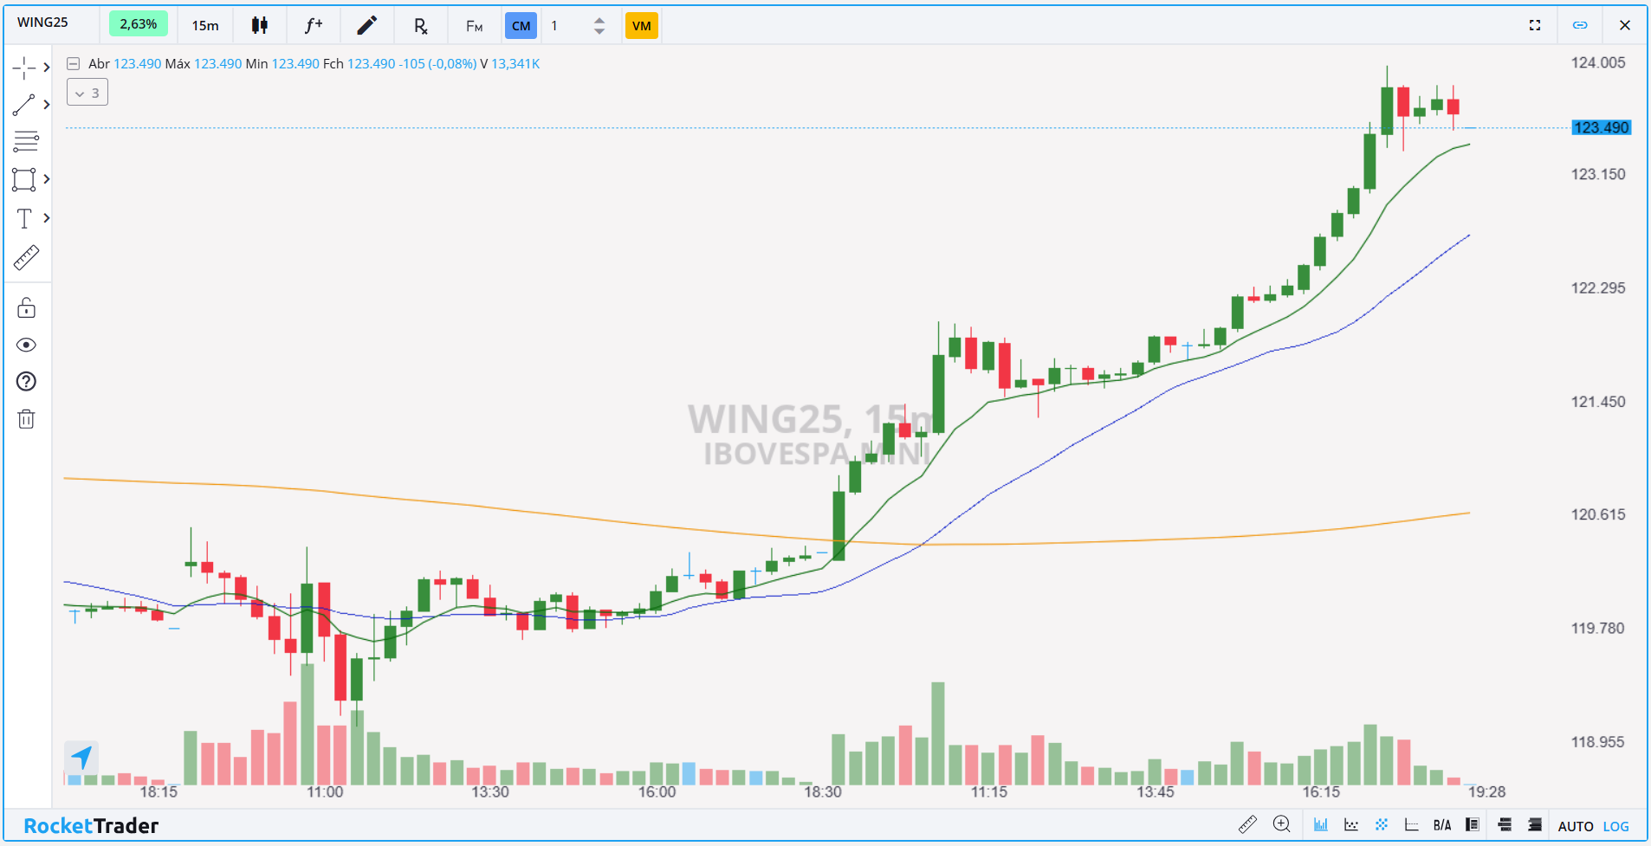This screenshot has width=1651, height=846.
Task: Select the rectangle shape tool
Action: point(24,179)
